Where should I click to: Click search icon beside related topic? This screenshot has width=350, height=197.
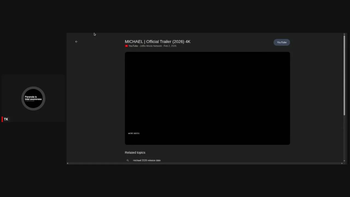[127, 160]
